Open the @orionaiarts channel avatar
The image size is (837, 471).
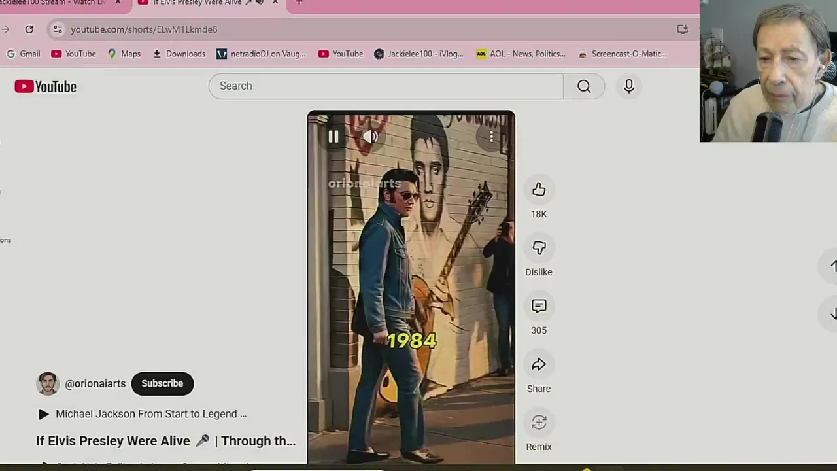tap(48, 383)
